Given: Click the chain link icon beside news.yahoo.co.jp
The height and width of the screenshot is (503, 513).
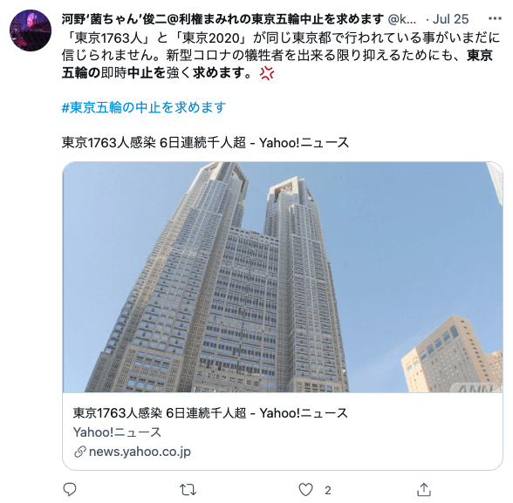Looking at the screenshot, I should coord(80,452).
